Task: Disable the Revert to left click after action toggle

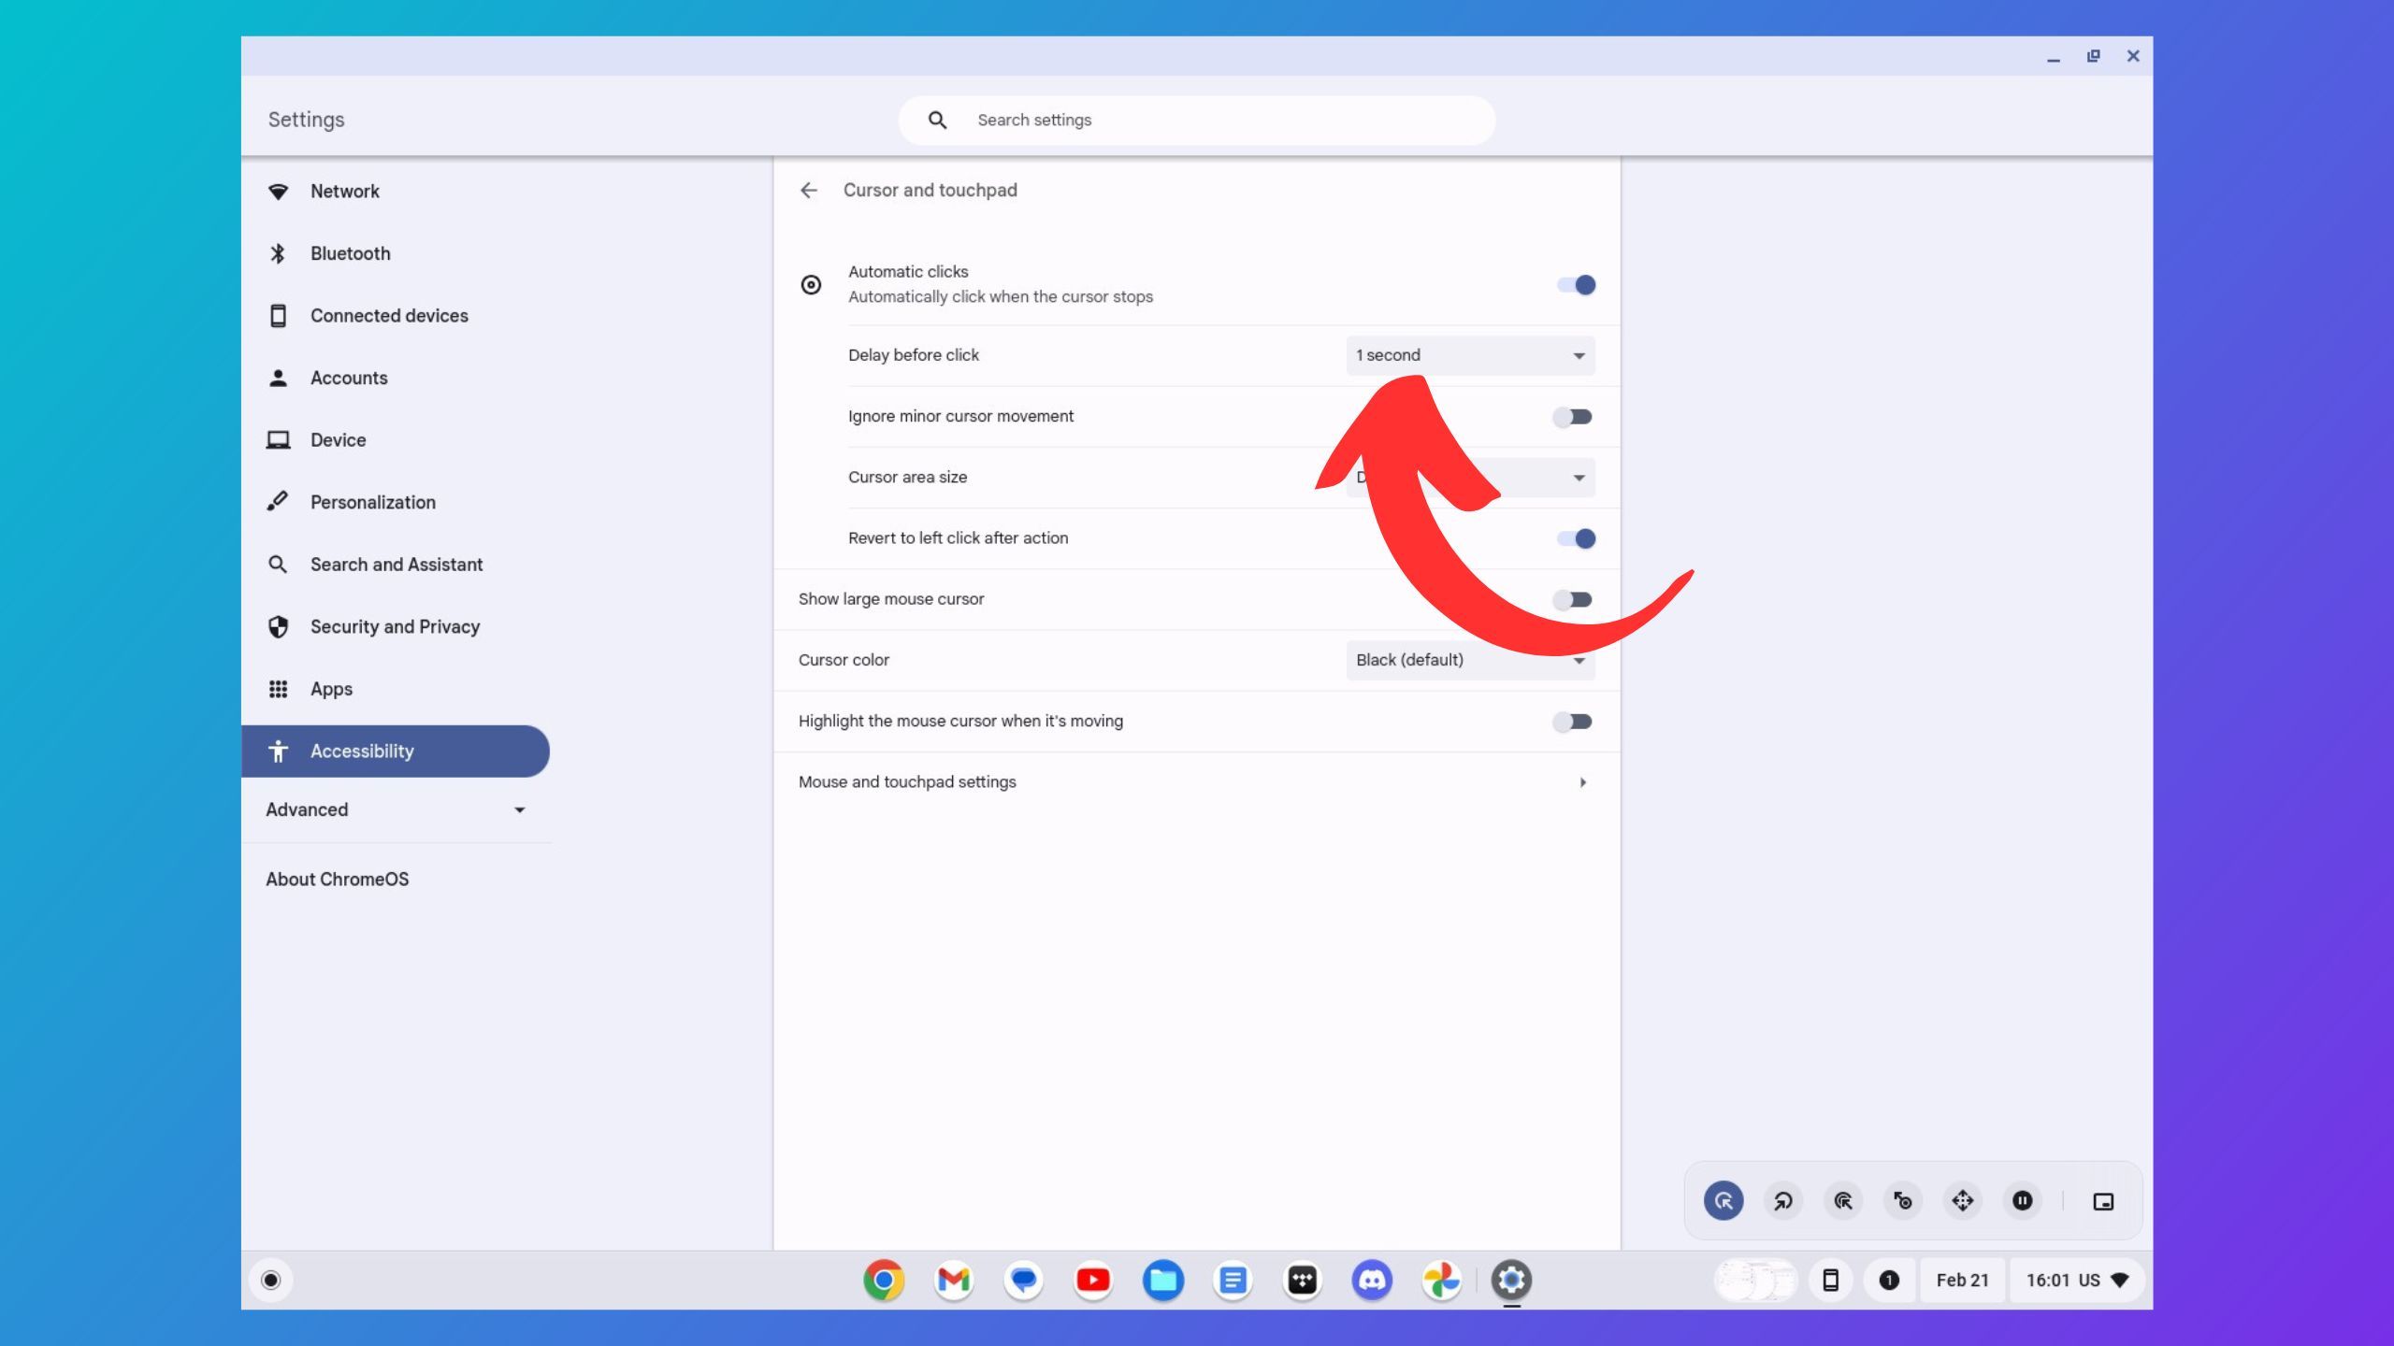Action: coord(1574,537)
